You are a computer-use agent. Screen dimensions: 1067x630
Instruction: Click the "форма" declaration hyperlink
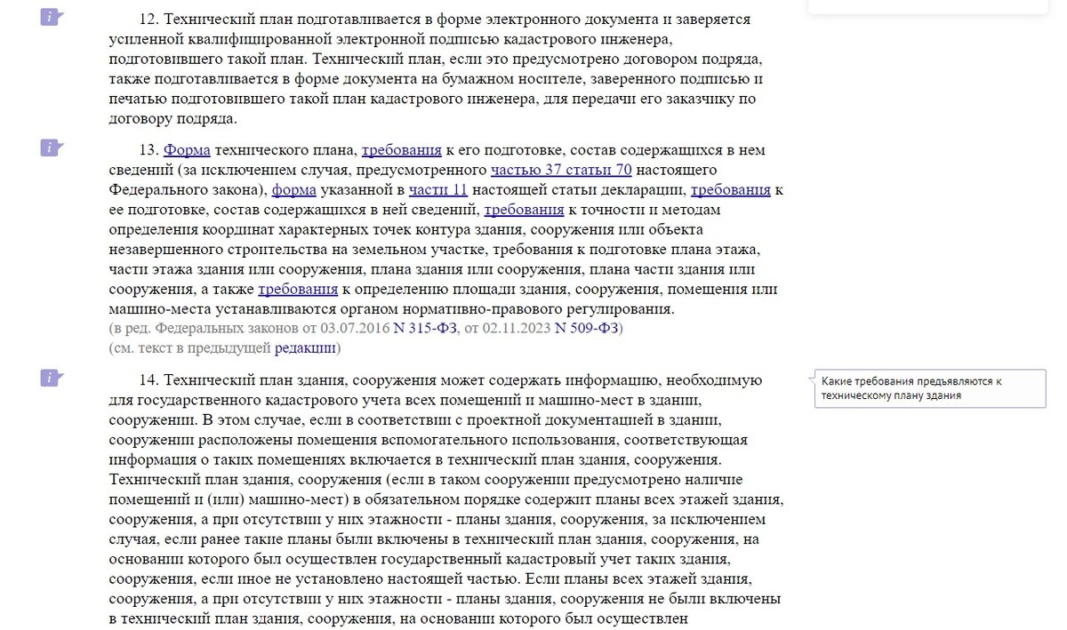[x=294, y=189]
